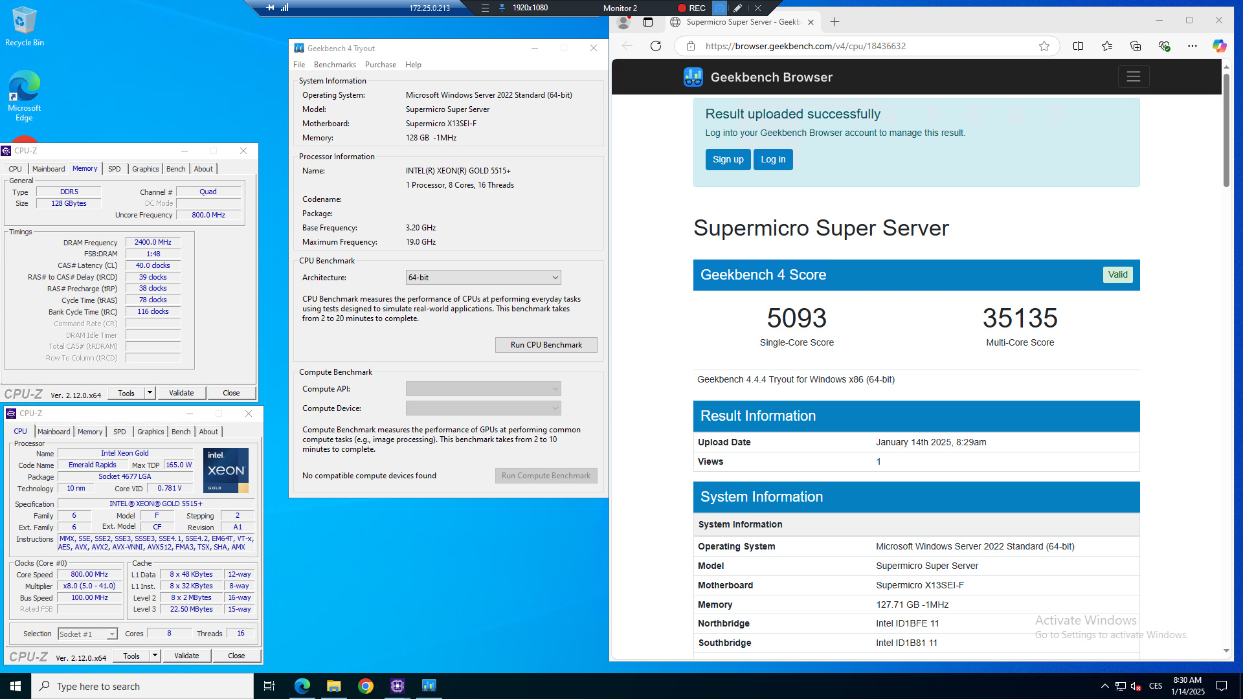Open Edge settings and more menu
Image resolution: width=1243 pixels, height=699 pixels.
(1193, 46)
